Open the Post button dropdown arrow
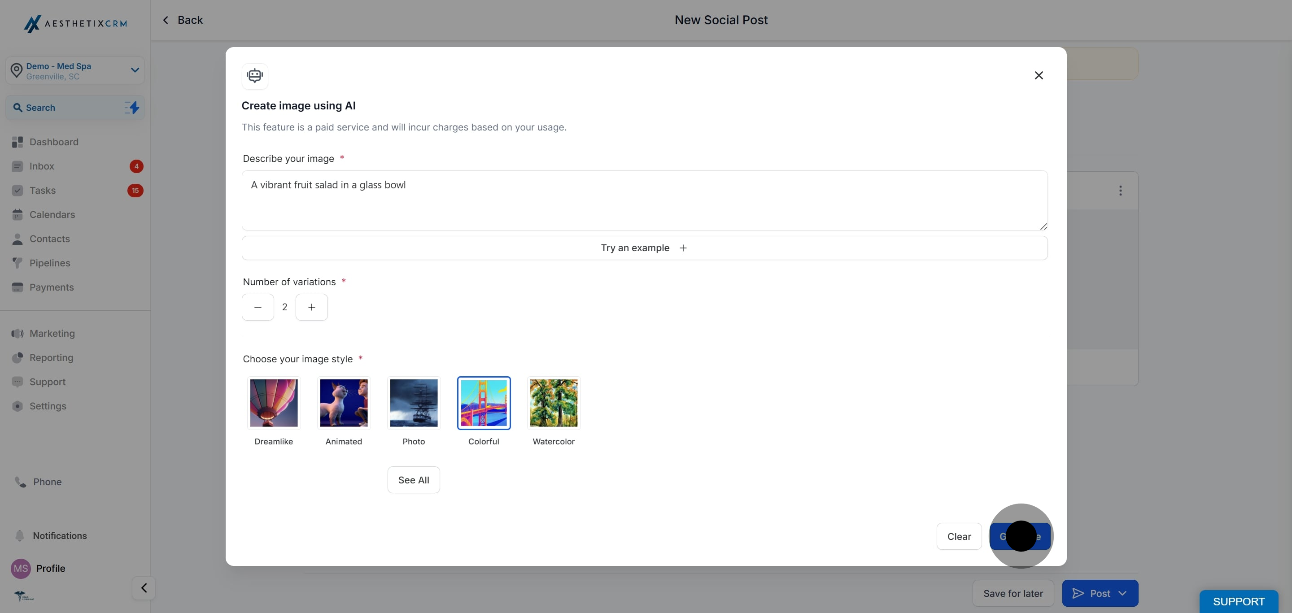 (x=1122, y=593)
